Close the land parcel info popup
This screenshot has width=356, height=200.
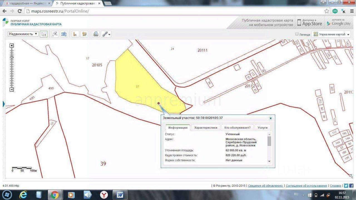point(270,118)
